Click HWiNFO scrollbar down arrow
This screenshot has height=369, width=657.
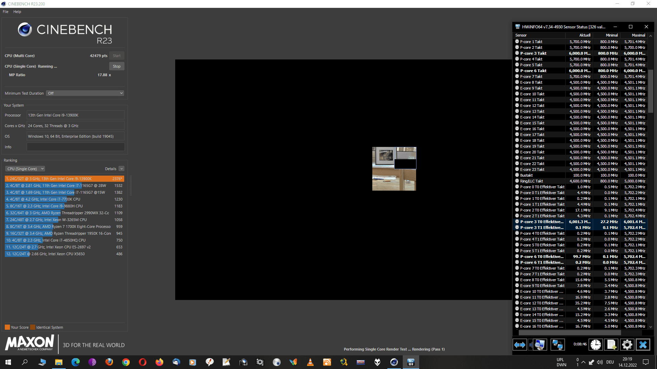pyautogui.click(x=651, y=327)
